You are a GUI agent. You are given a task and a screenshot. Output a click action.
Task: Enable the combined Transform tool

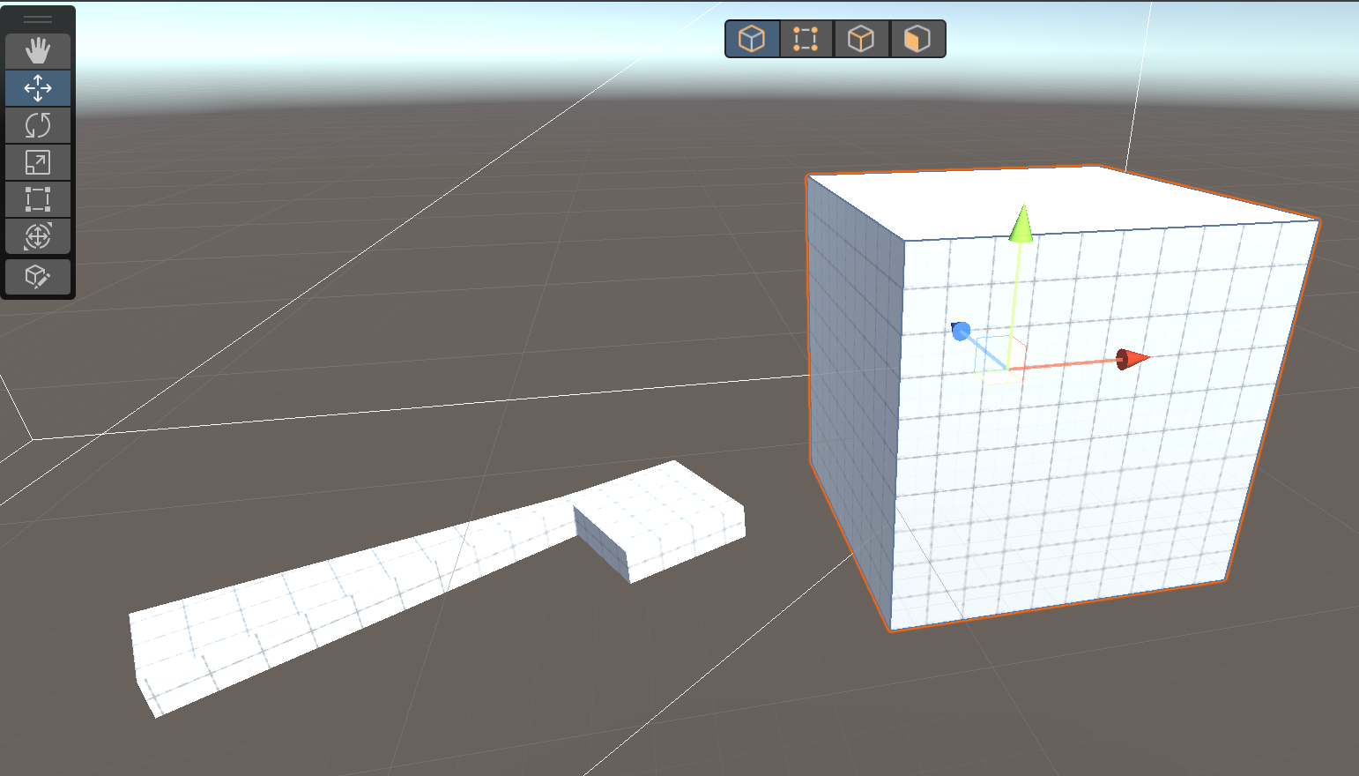coord(38,236)
